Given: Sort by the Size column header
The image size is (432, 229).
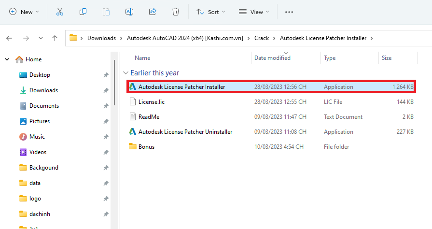Looking at the screenshot, I should (x=387, y=58).
